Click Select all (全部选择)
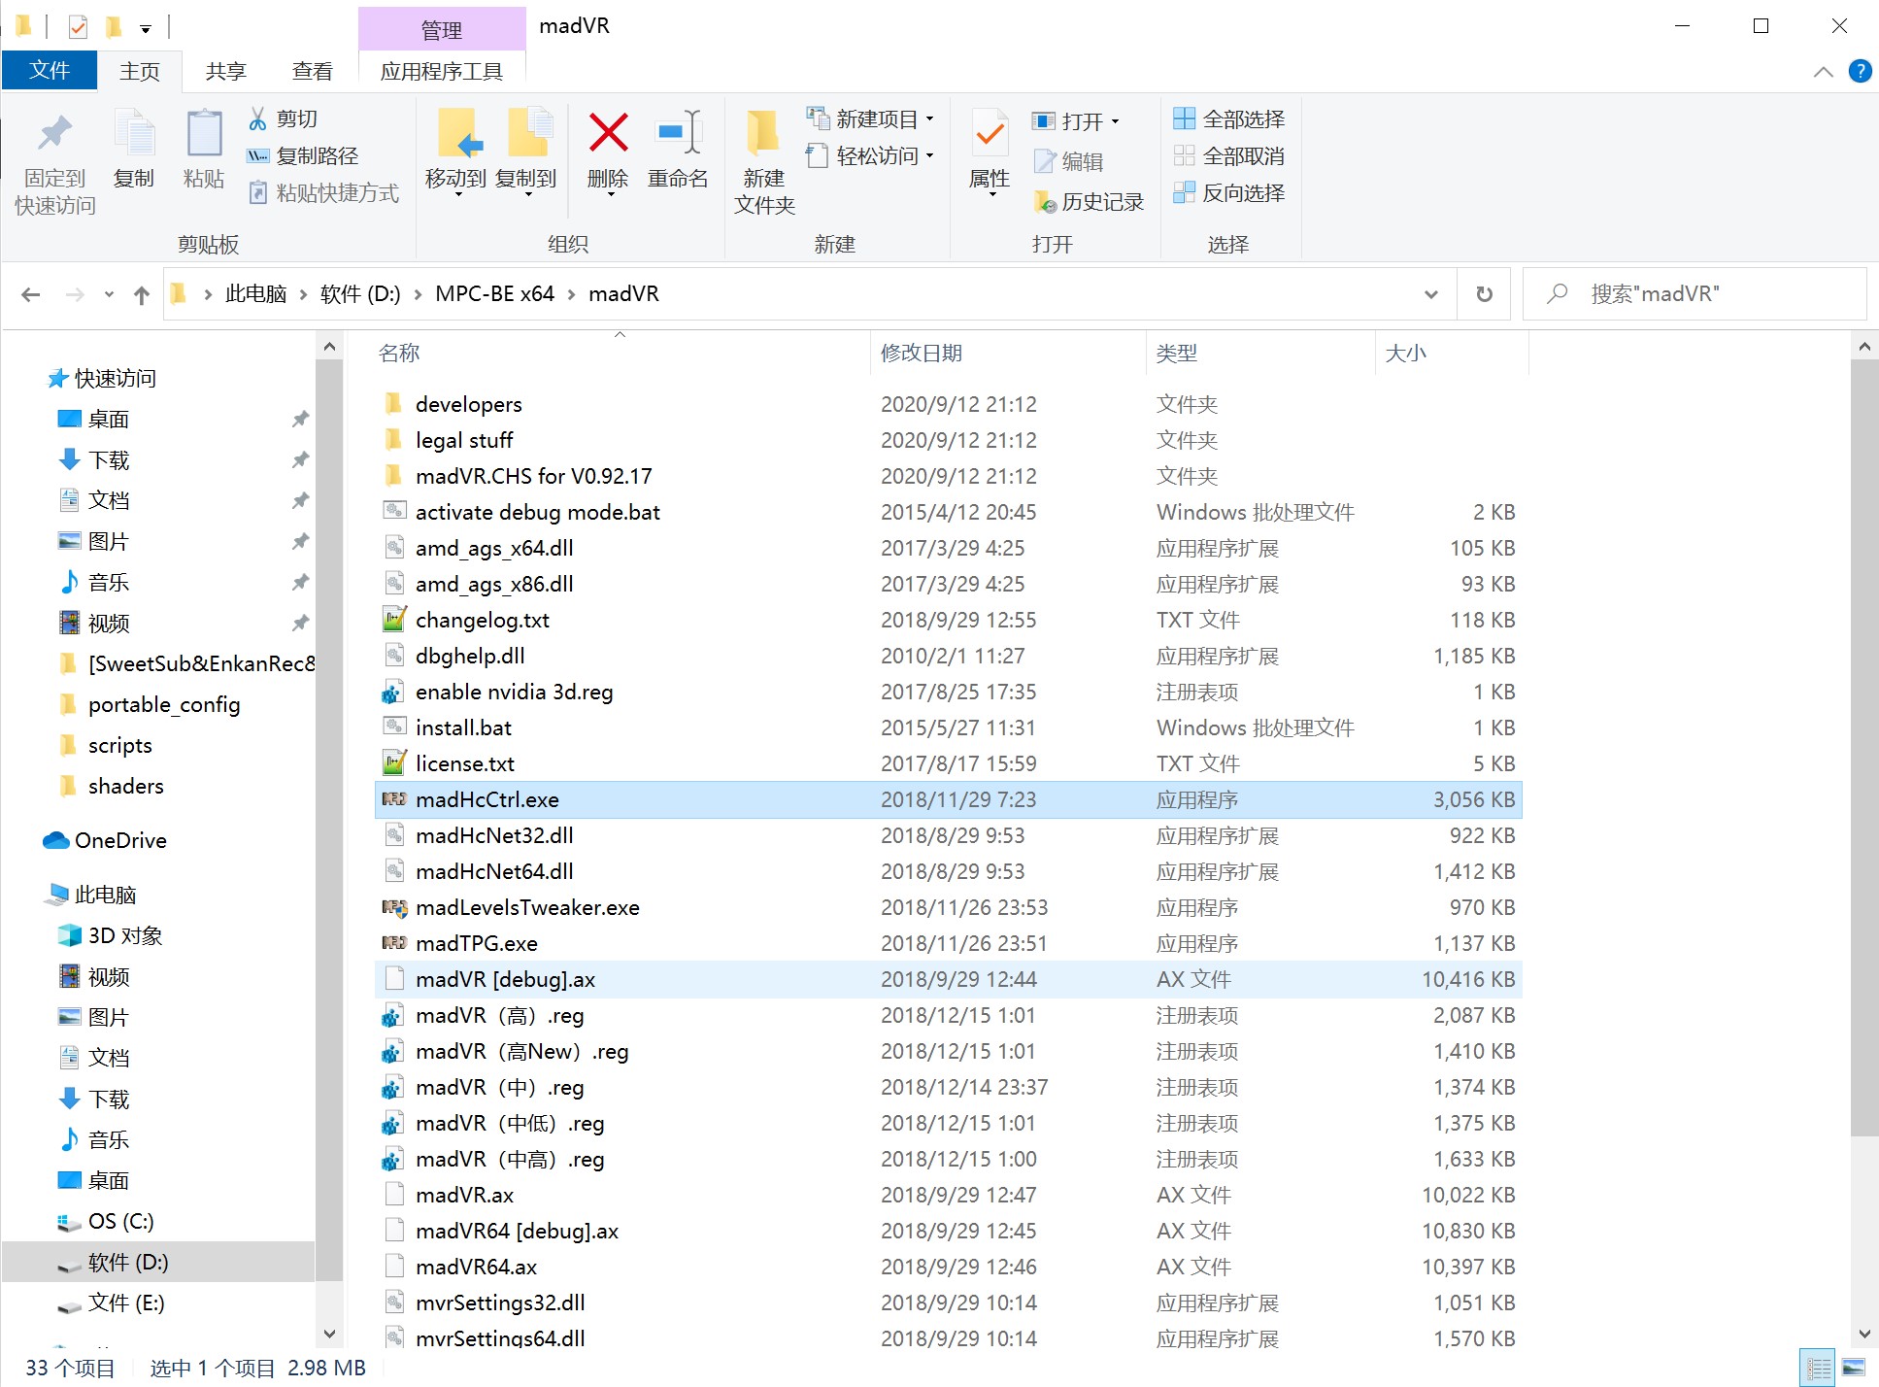The width and height of the screenshot is (1879, 1387). tap(1228, 118)
